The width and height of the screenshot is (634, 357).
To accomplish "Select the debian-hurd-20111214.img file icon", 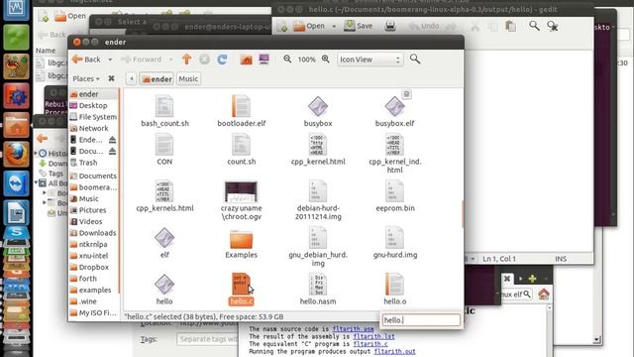I will [x=318, y=191].
